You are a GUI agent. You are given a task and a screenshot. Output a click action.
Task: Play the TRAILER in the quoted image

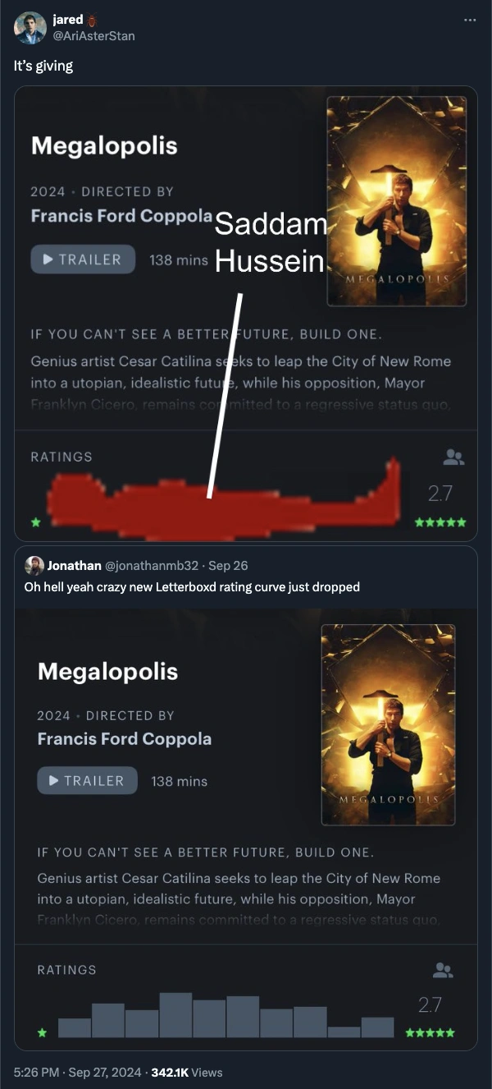point(87,780)
